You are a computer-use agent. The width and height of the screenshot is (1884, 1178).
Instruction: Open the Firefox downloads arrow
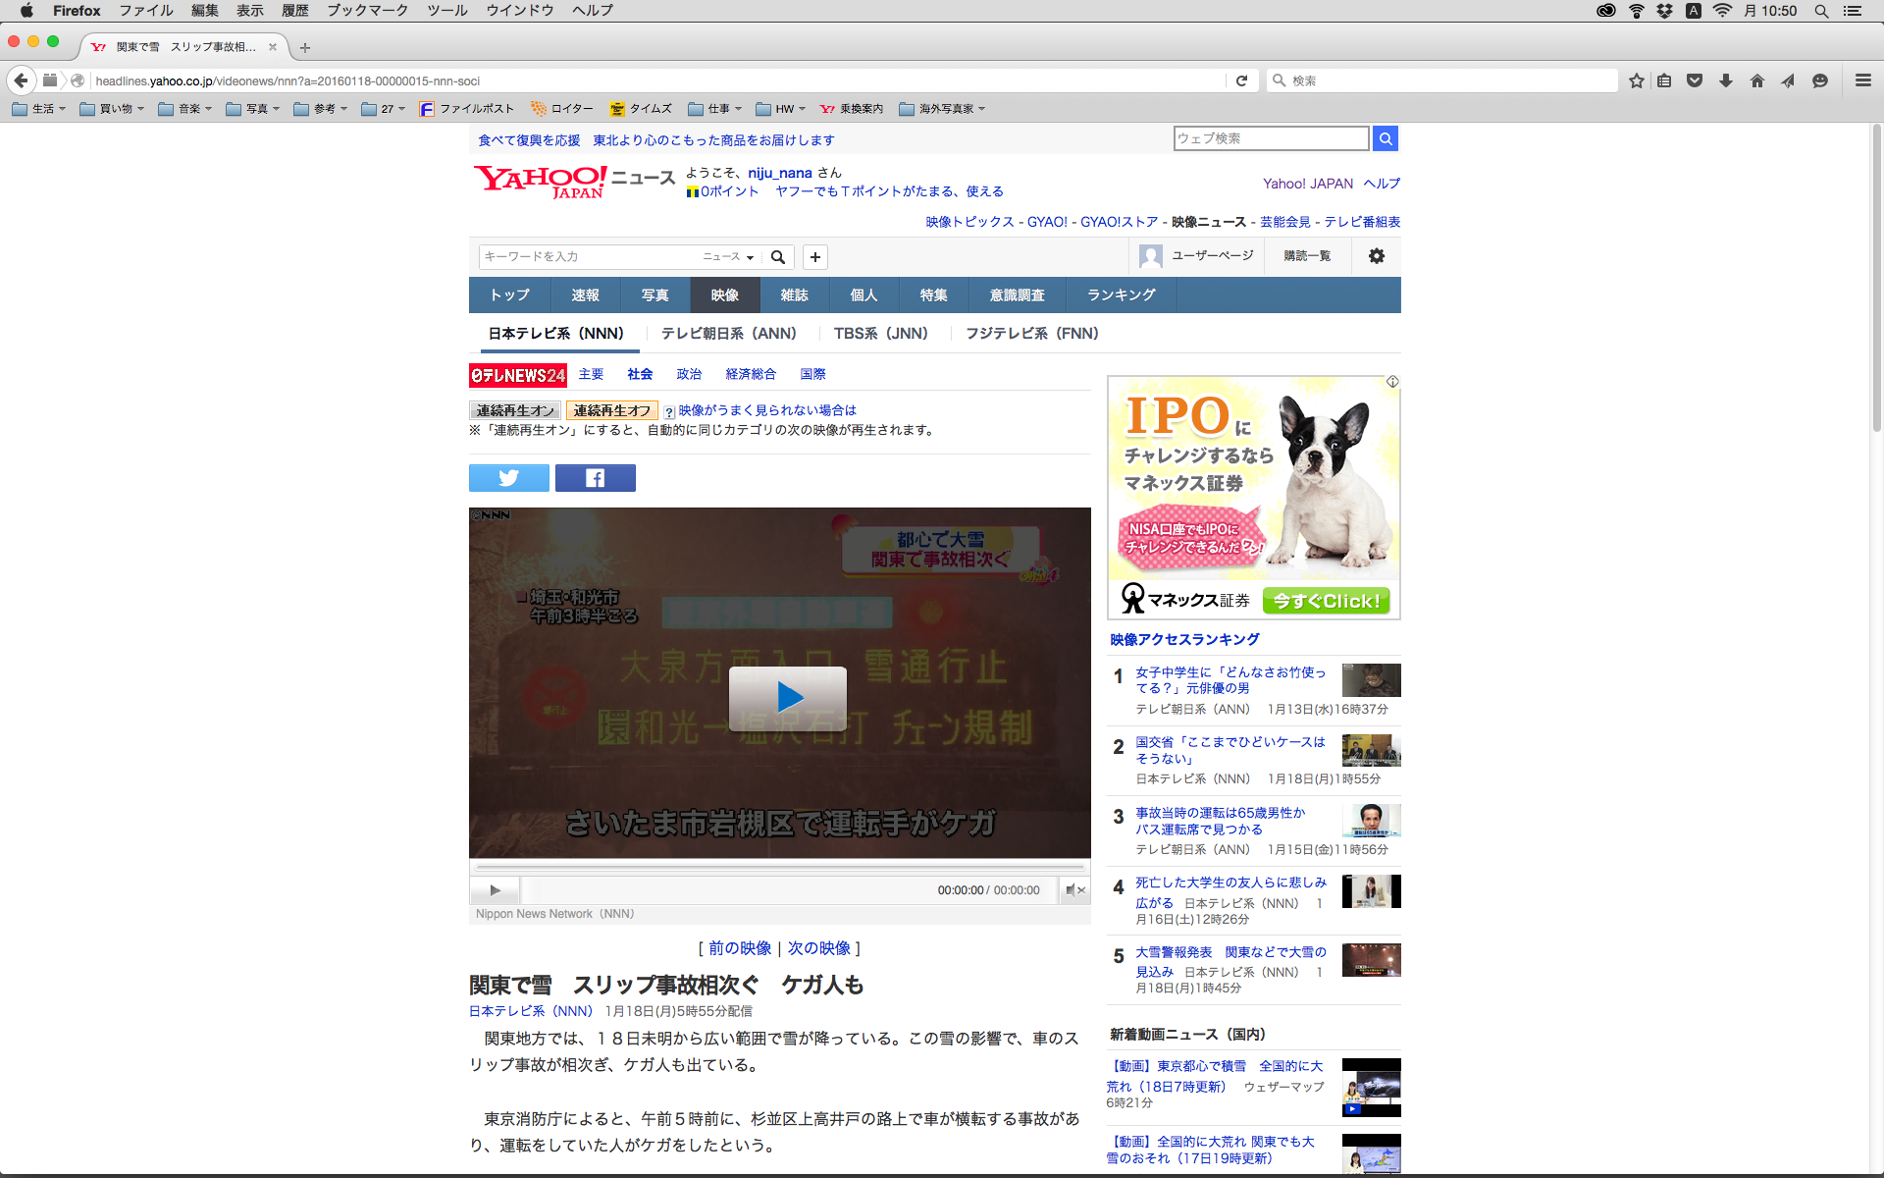(1725, 80)
